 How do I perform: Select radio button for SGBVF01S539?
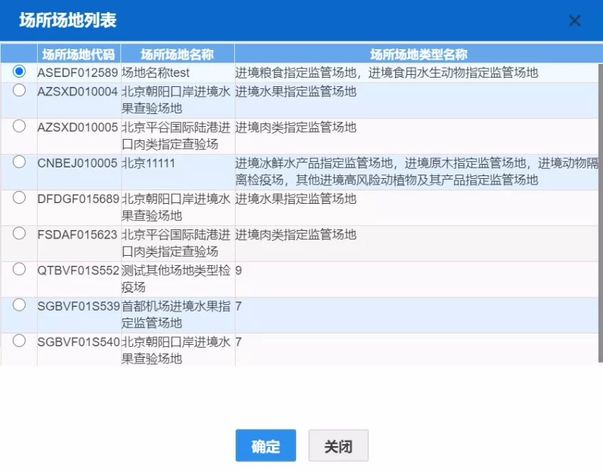coord(19,305)
